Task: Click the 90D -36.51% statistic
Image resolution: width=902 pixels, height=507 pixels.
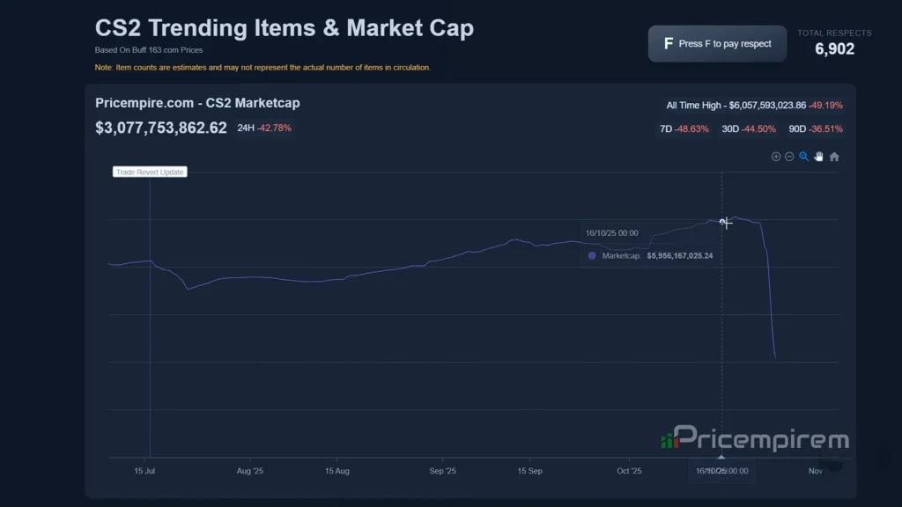Action: click(x=815, y=129)
